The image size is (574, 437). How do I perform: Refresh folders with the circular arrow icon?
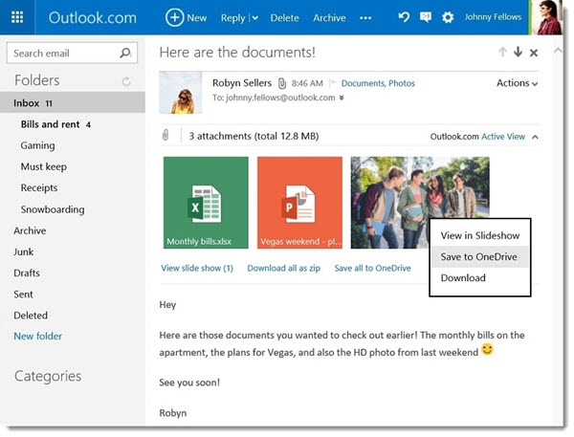(126, 81)
